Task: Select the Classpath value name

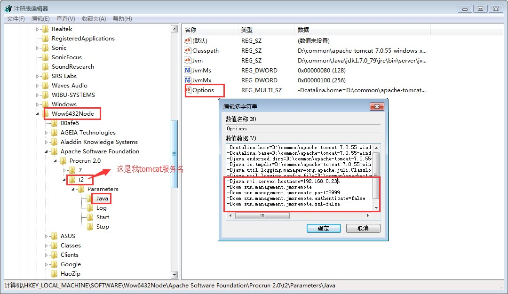Action: [x=206, y=50]
